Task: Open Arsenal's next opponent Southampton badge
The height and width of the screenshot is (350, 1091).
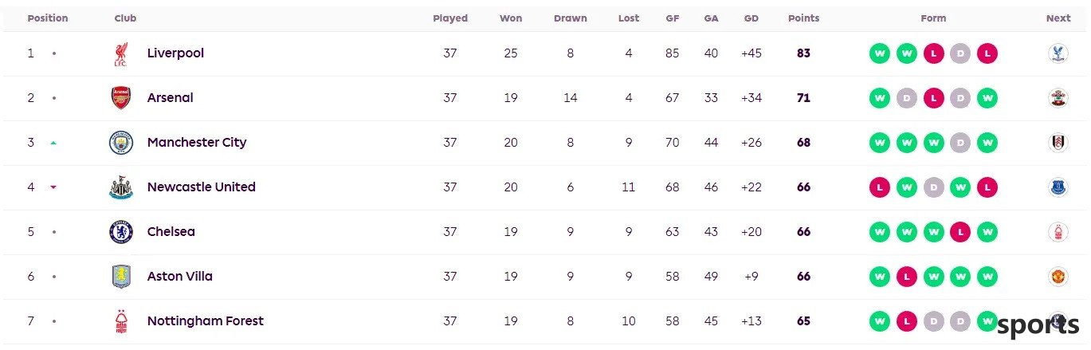Action: pyautogui.click(x=1058, y=98)
